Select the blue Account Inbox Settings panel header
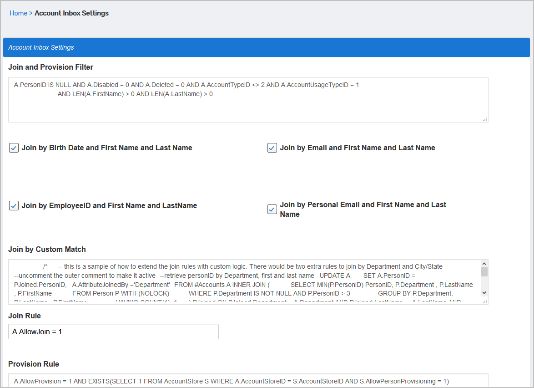Screen dimensions: 534x388 coord(266,47)
